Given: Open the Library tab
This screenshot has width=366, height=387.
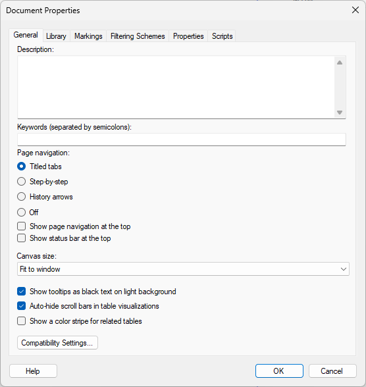Looking at the screenshot, I should [56, 36].
